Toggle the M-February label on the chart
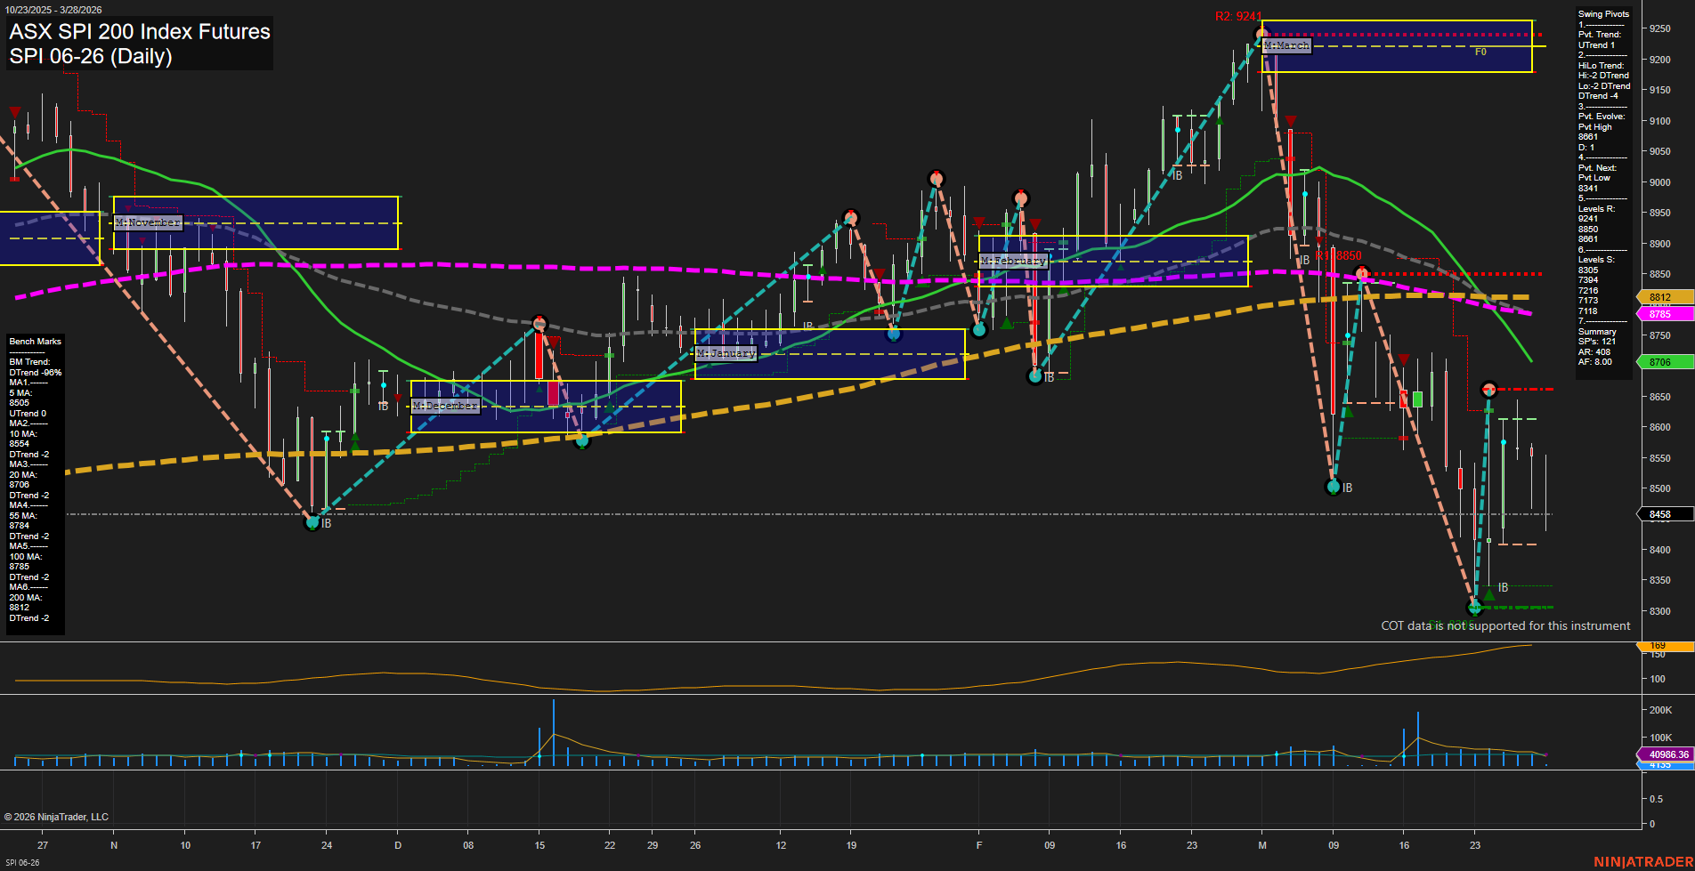Image resolution: width=1695 pixels, height=871 pixels. click(1013, 261)
